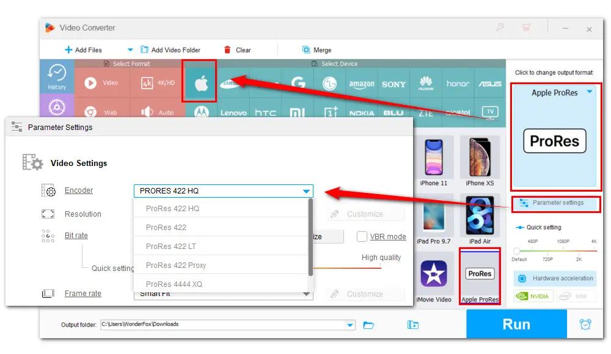The height and width of the screenshot is (354, 611).
Task: Click the Hardware acceleration button
Action: (555, 278)
